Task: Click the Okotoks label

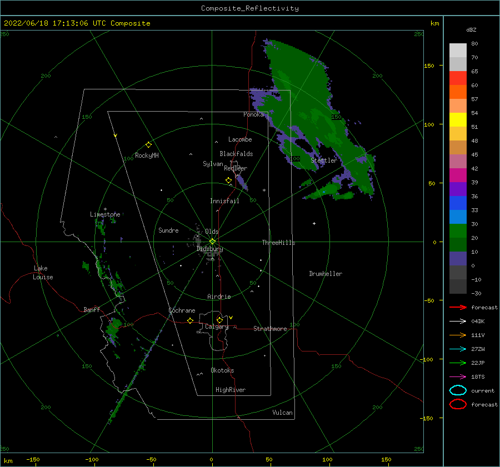Action: (222, 370)
